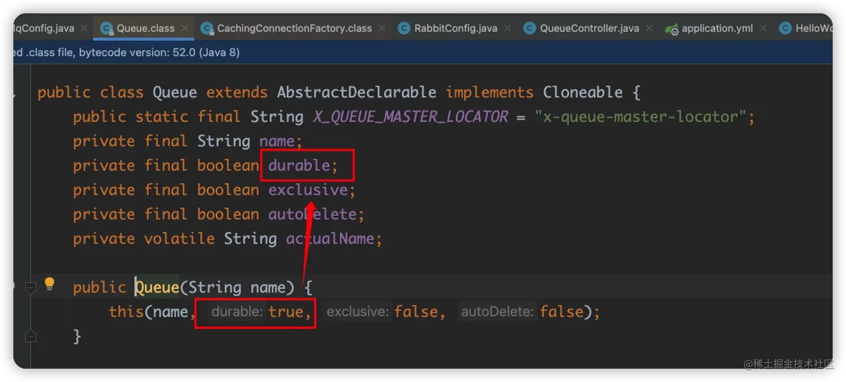This screenshot has height=382, width=846.
Task: Click the fold end marker beside closing brace
Action: pyautogui.click(x=30, y=336)
